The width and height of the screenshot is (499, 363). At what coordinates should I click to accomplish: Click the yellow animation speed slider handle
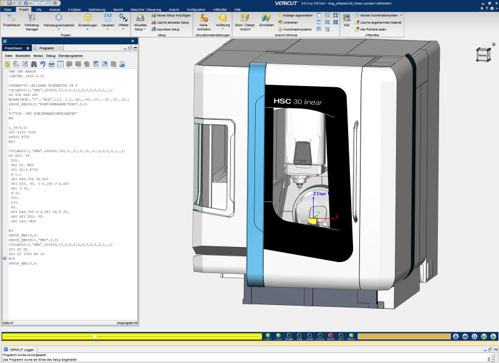pos(95,336)
